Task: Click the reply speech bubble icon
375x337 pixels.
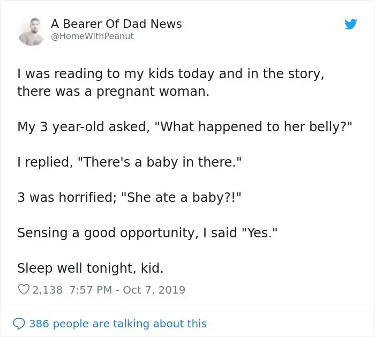Action: tap(19, 324)
